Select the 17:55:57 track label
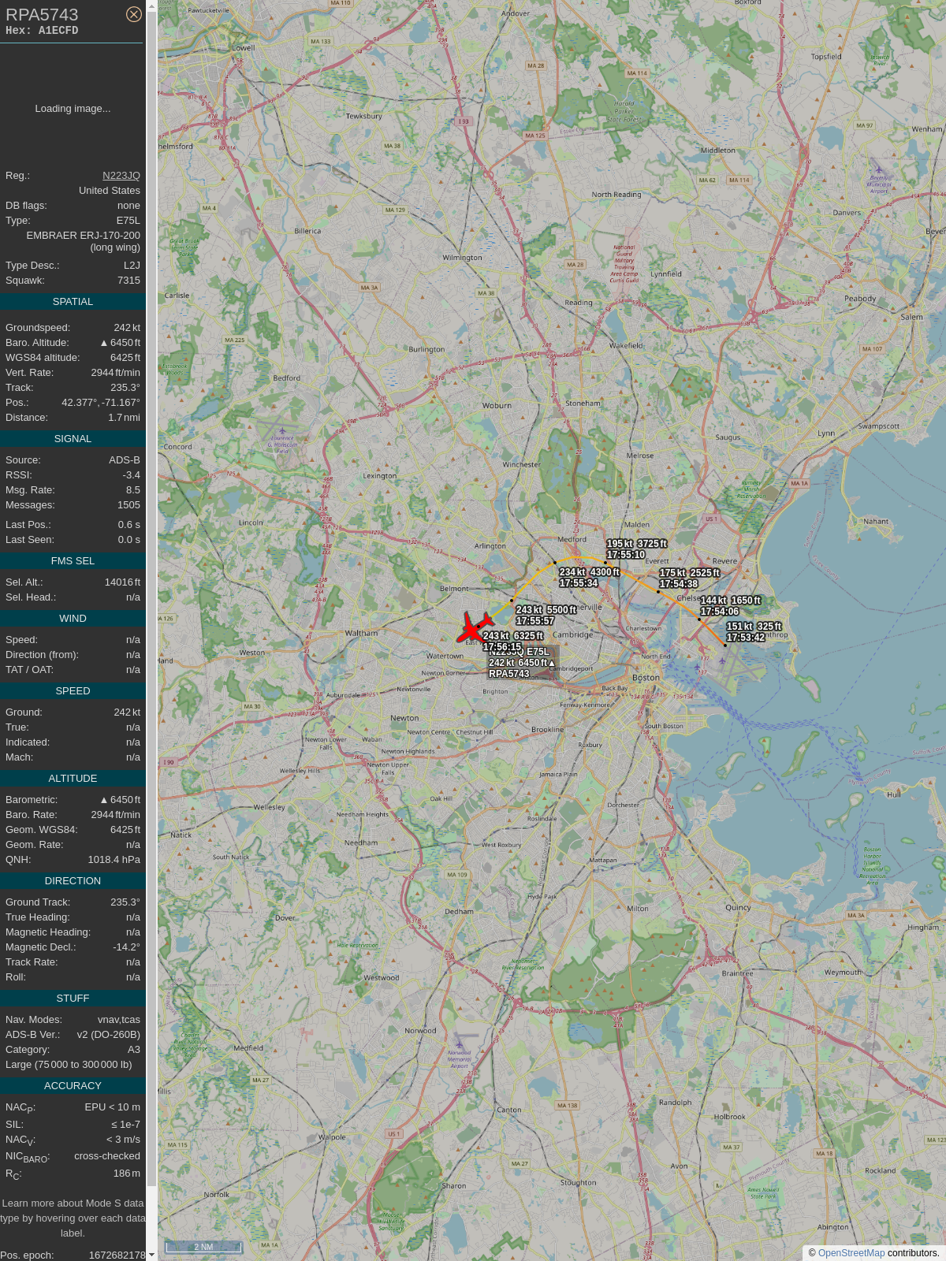Screen dimensions: 946x1261 pyautogui.click(x=535, y=621)
